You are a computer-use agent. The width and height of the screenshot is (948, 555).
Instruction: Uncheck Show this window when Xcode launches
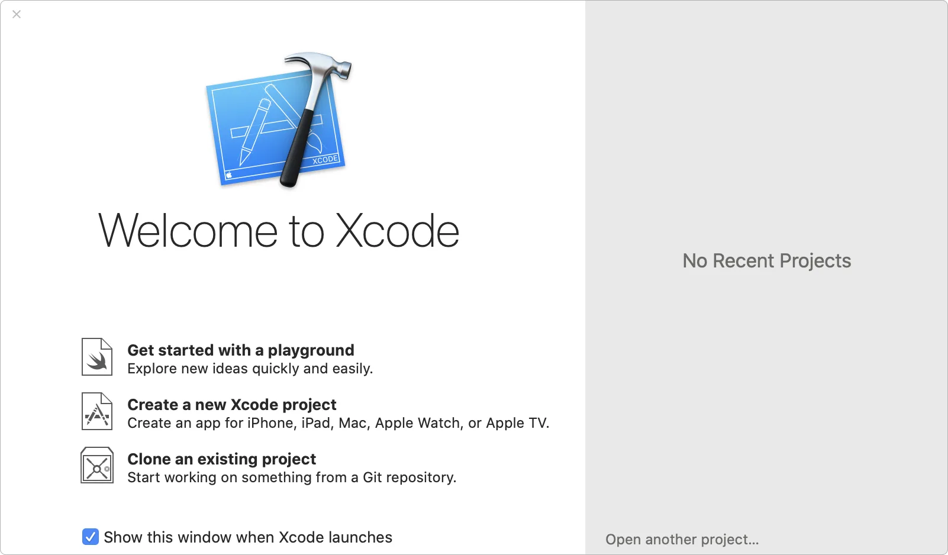pyautogui.click(x=91, y=537)
